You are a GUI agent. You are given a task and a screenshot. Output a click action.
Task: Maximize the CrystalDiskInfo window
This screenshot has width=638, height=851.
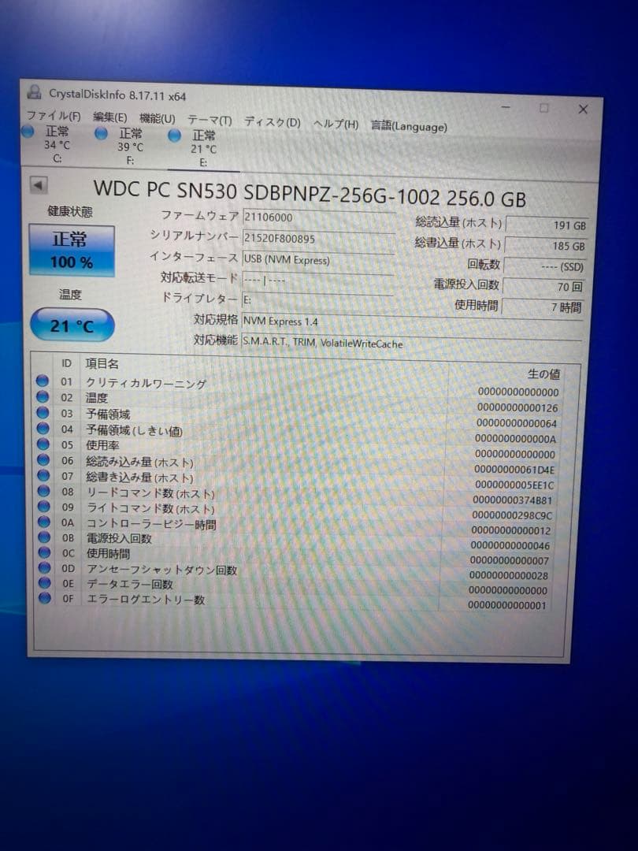tap(543, 108)
